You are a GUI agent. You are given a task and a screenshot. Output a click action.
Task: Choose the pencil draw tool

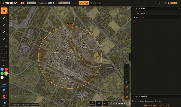point(4,25)
